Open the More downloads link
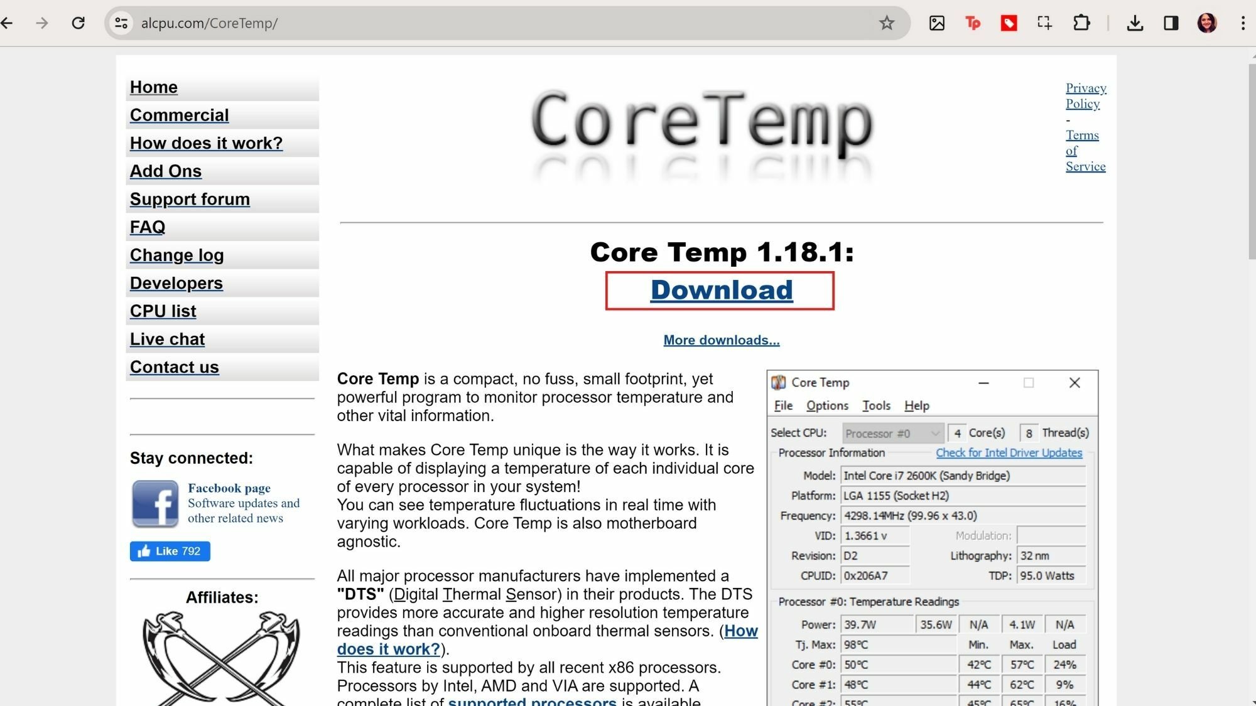 coord(721,340)
